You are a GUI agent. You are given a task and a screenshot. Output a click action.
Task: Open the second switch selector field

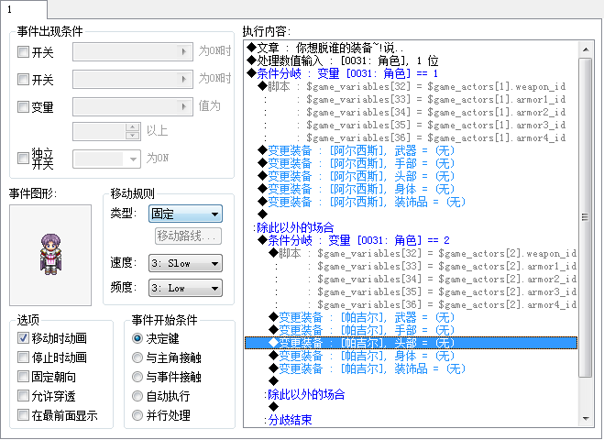(133, 80)
